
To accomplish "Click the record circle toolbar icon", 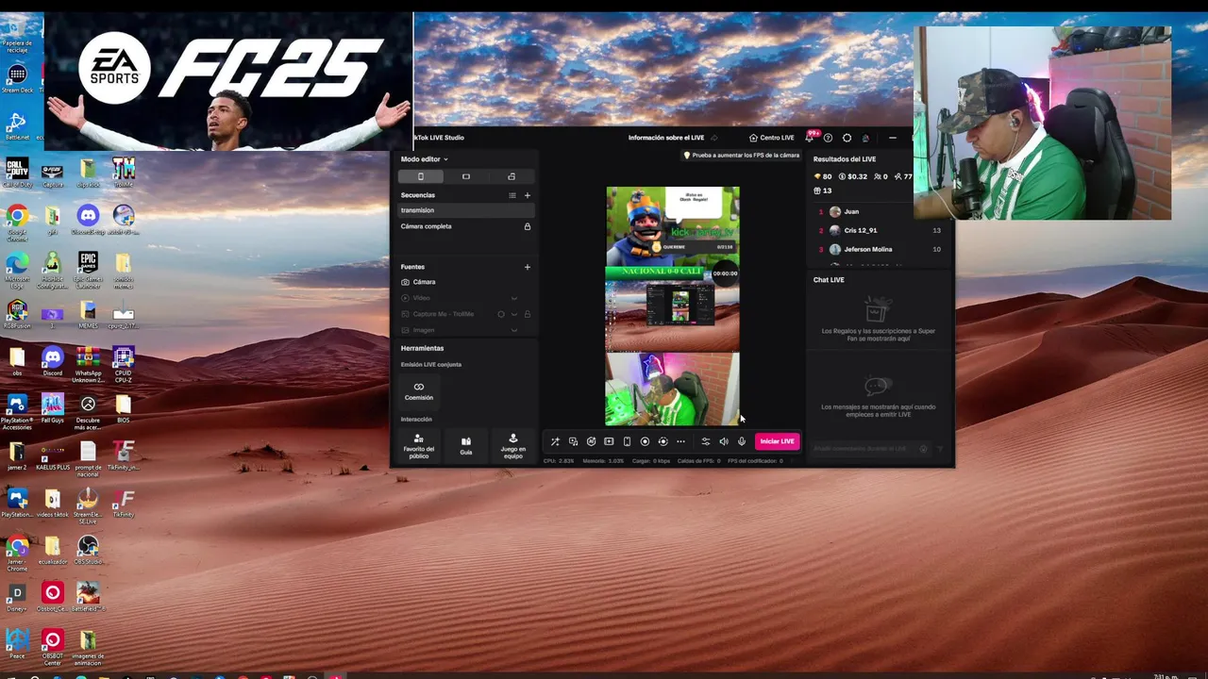I will 645,441.
